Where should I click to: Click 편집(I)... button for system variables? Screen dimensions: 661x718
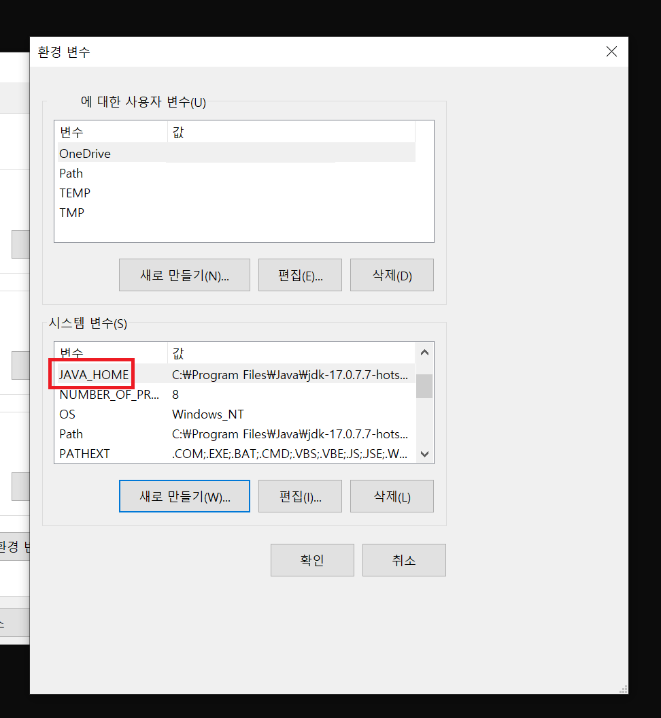300,496
